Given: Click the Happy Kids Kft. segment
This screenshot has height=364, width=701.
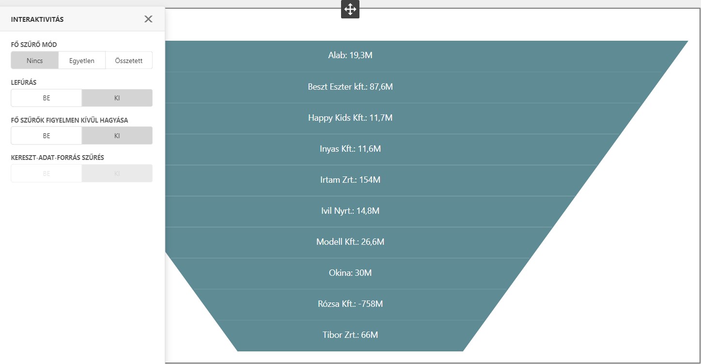Looking at the screenshot, I should (x=350, y=118).
